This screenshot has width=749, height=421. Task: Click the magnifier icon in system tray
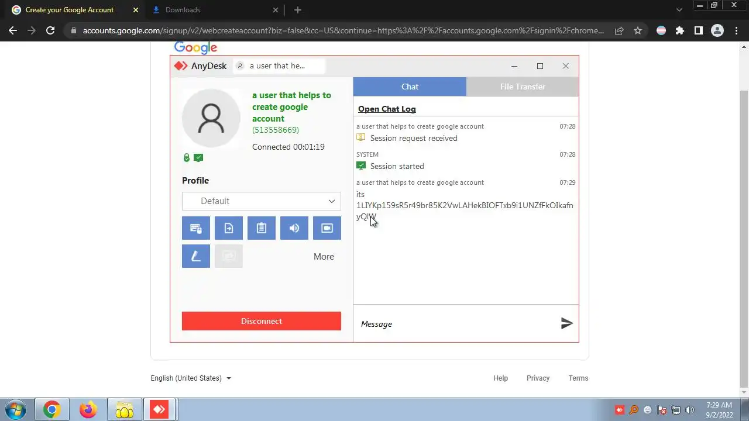click(x=633, y=410)
